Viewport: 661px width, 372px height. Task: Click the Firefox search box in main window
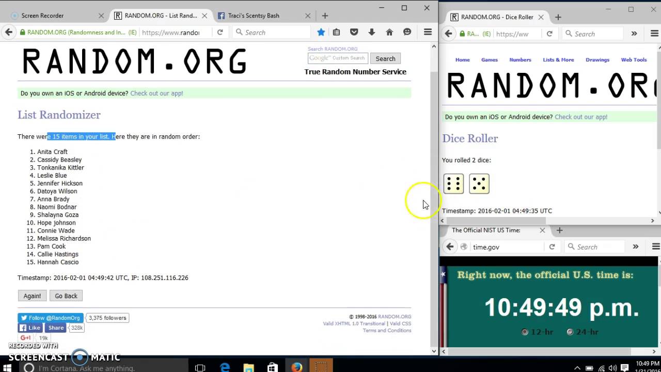click(271, 32)
